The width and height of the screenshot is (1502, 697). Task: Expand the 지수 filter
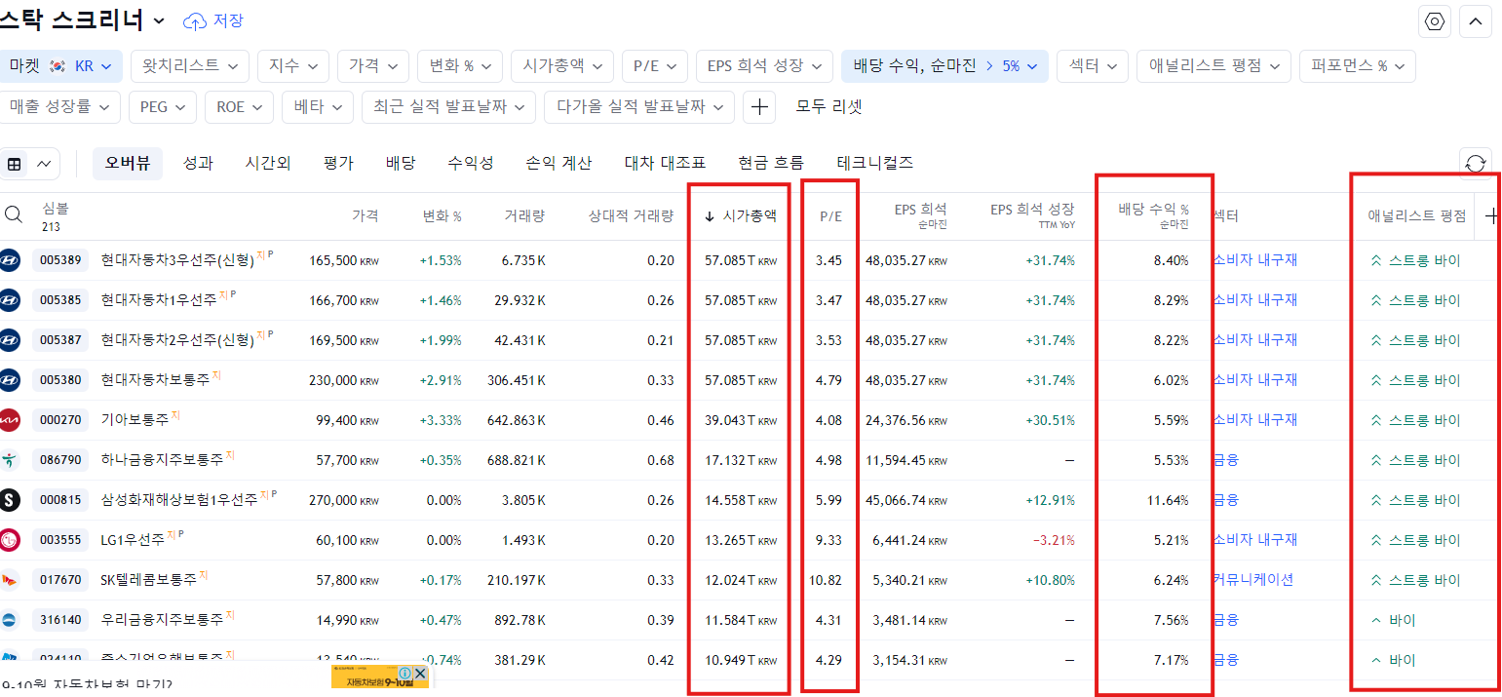pyautogui.click(x=293, y=66)
